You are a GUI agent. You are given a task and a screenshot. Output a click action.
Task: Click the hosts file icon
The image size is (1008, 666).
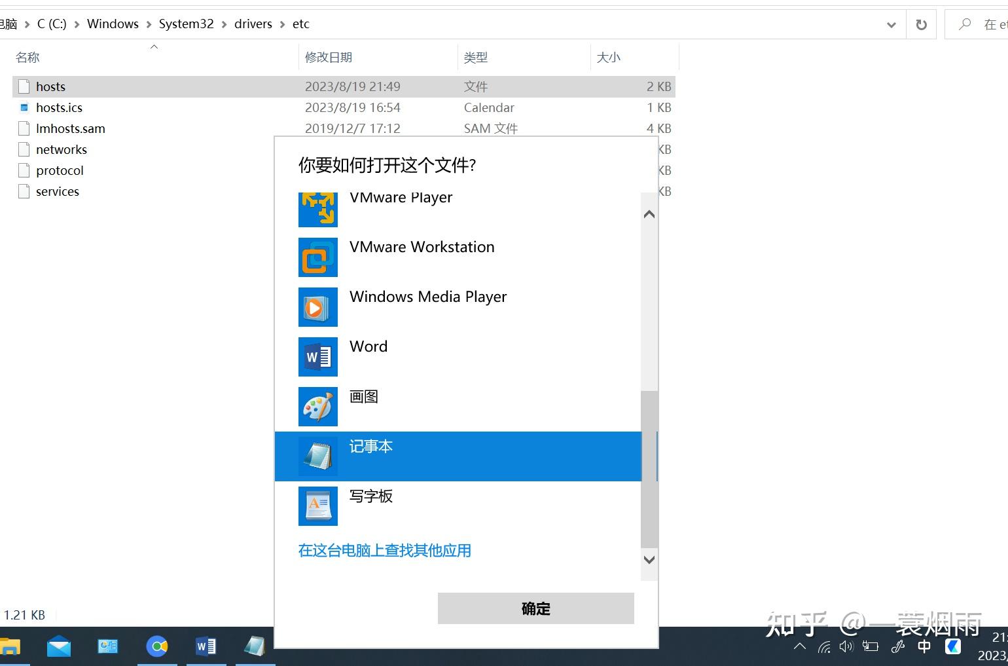click(x=24, y=86)
